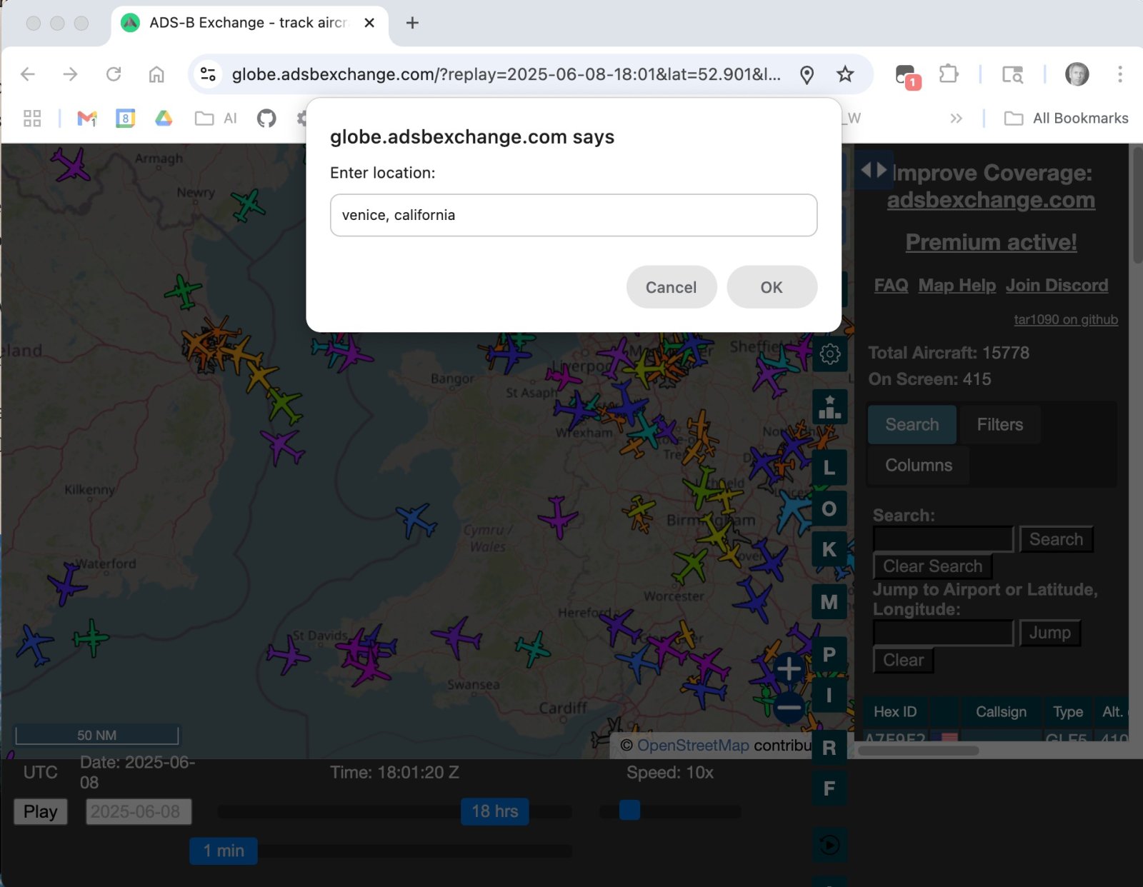1143x887 pixels.
Task: Switch to the Filters tab
Action: point(999,424)
